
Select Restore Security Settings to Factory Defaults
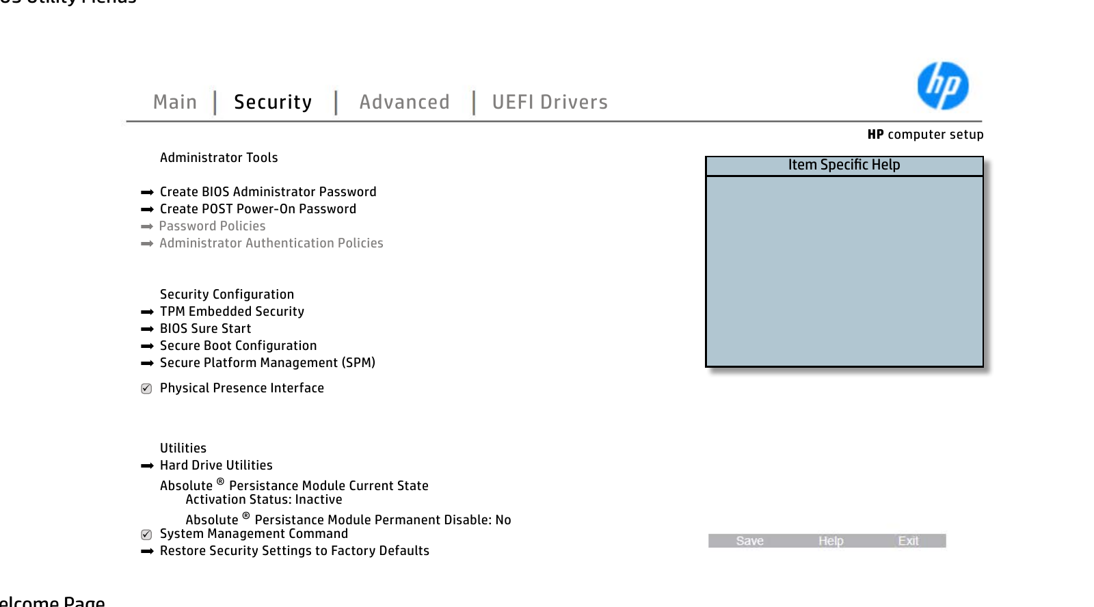295,551
